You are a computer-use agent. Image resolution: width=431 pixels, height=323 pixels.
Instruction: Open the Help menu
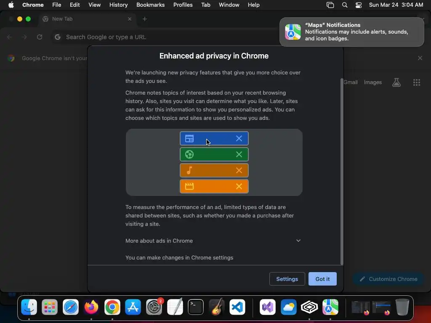(253, 5)
